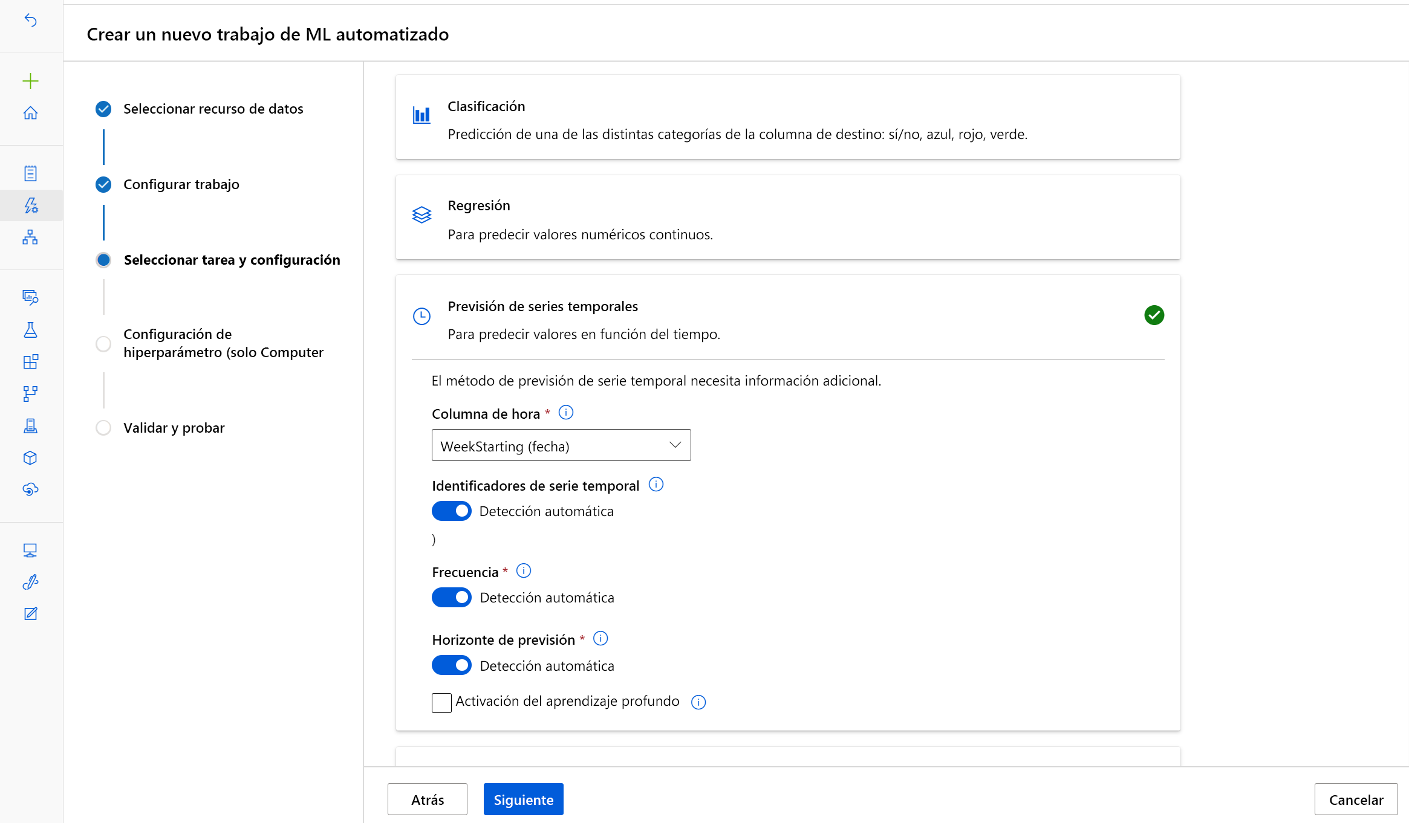
Task: Select the Regresión task card
Action: (x=788, y=218)
